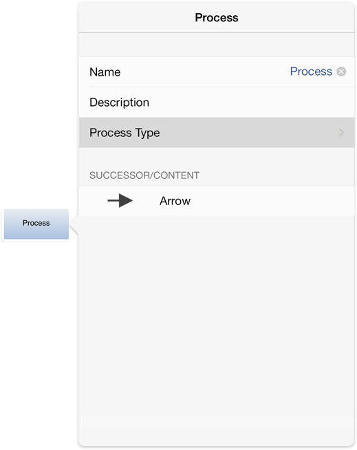This screenshot has height=450, width=357.
Task: Click the popover pointer beside the Process shape
Action: (x=74, y=225)
